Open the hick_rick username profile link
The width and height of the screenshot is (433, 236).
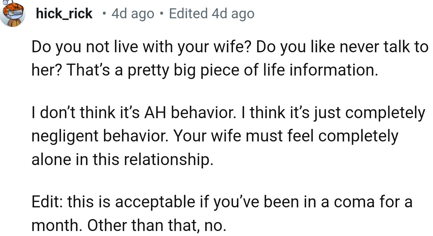[x=64, y=14]
